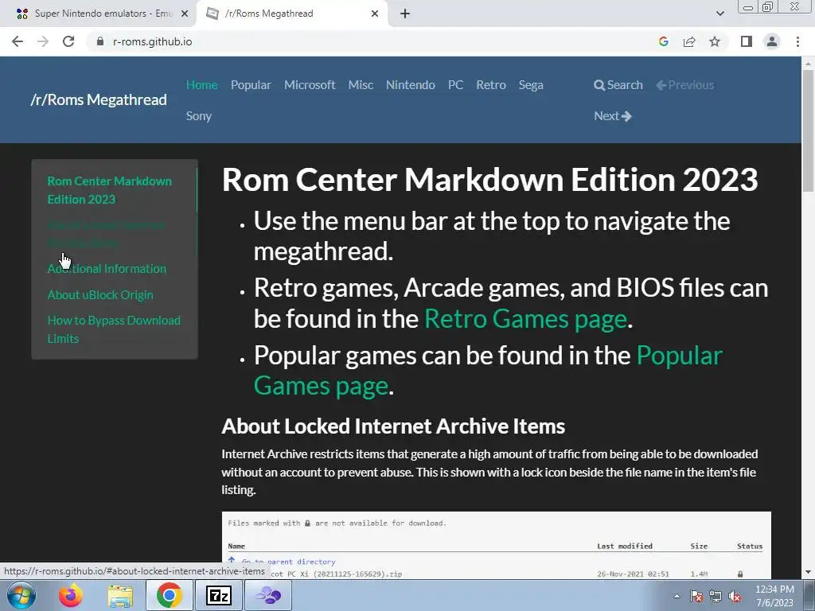Open the Microsoft nav menu
This screenshot has width=815, height=611.
coord(310,84)
